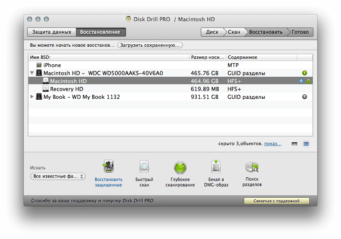Image resolution: width=341 pixels, height=239 pixels.
Task: Go to the Готово step
Action: pos(301,32)
